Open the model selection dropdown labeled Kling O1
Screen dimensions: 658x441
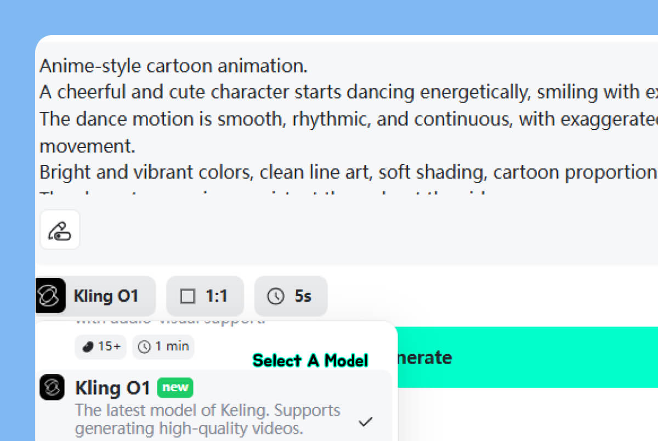coord(96,296)
